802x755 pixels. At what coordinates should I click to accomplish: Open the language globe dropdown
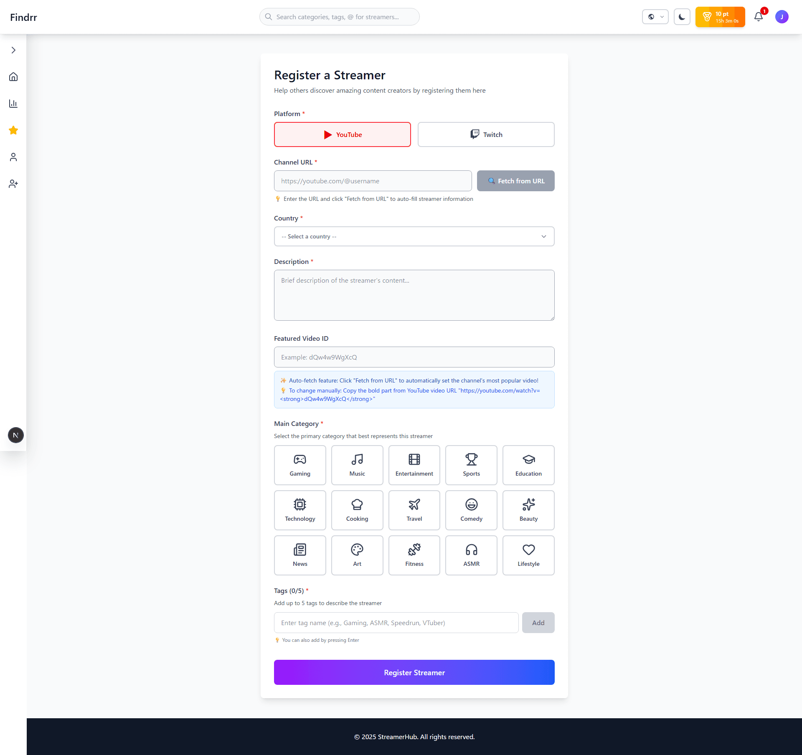click(655, 17)
